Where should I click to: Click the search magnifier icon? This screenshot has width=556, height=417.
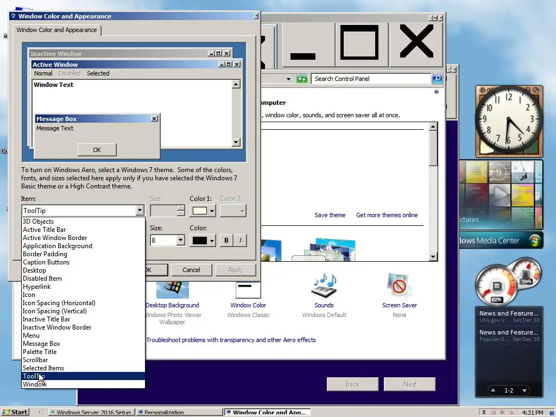pos(437,78)
